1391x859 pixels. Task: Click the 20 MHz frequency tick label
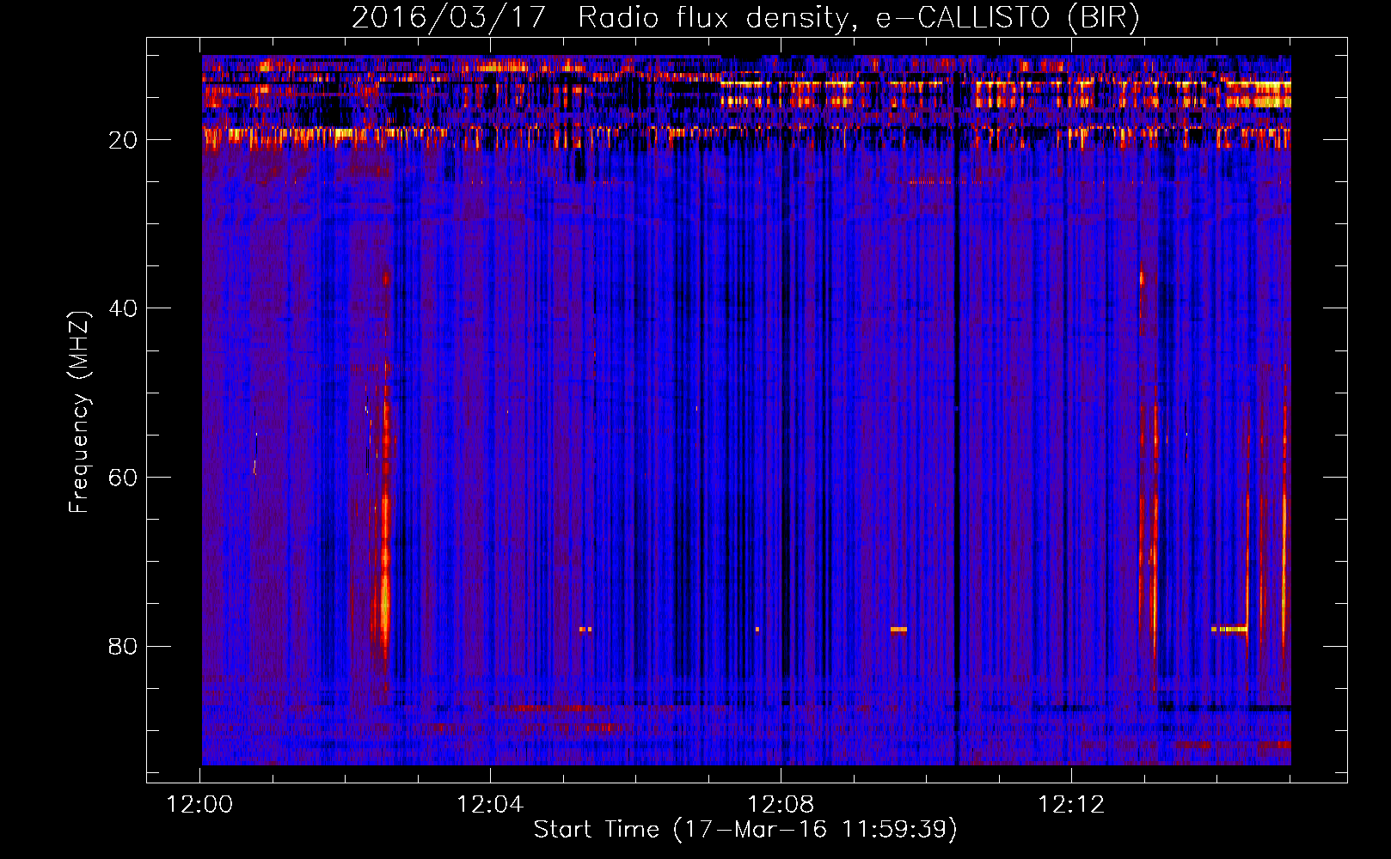(123, 140)
